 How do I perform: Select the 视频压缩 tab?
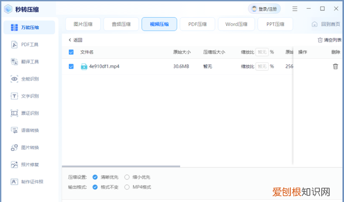tap(159, 24)
